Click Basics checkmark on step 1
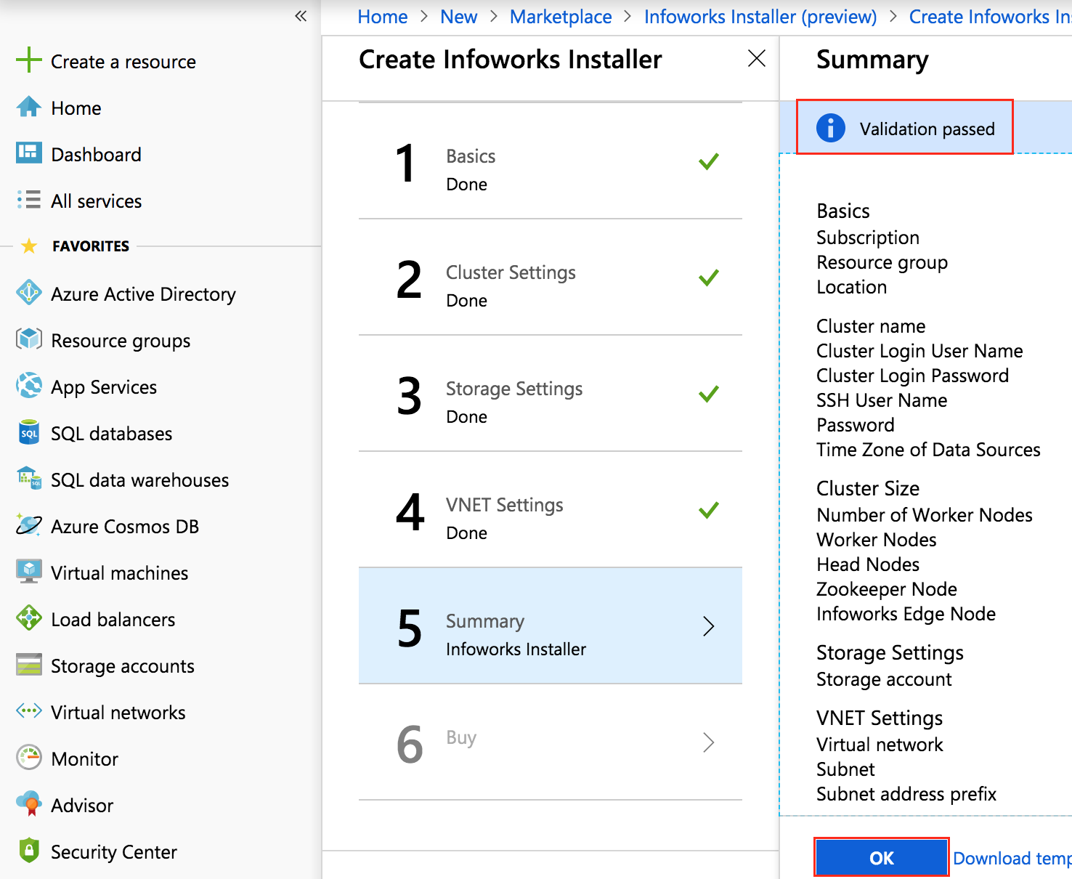Screen dimensions: 1072x879 coord(709,161)
